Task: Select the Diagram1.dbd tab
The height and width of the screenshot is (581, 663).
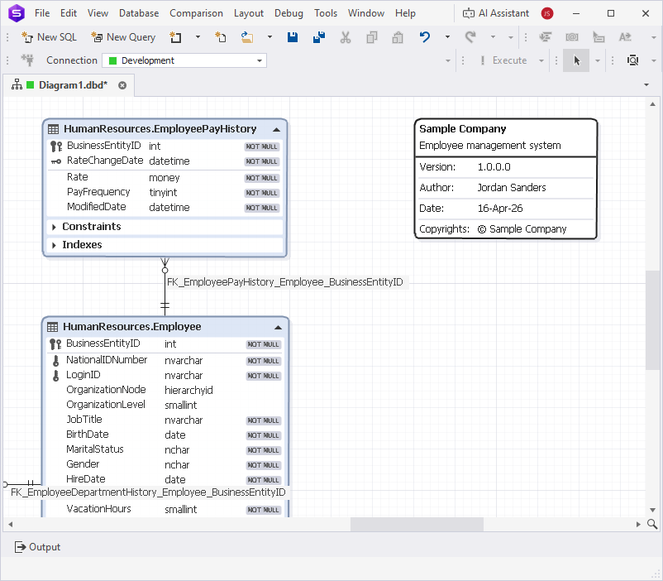Action: pyautogui.click(x=69, y=85)
